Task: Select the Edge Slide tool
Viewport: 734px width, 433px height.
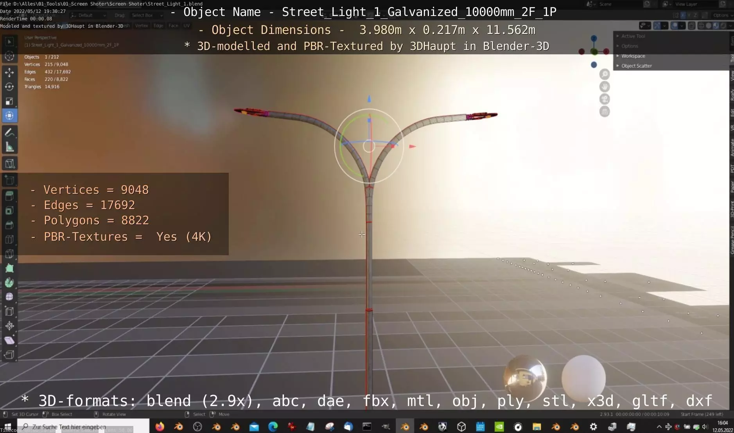Action: coord(9,311)
